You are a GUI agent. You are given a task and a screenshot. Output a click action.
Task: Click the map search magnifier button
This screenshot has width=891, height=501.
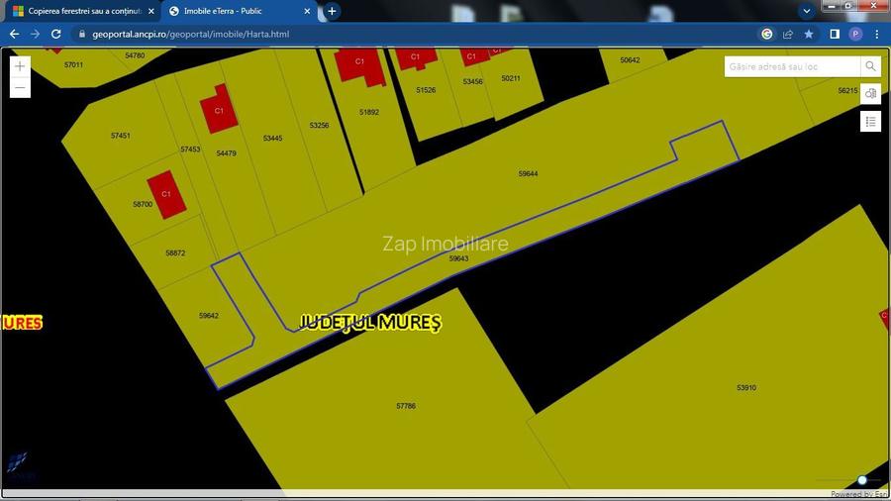tap(870, 66)
